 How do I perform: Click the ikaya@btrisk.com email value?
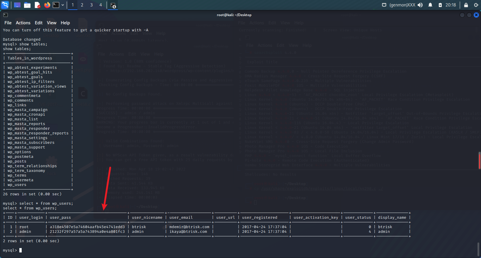(x=188, y=232)
